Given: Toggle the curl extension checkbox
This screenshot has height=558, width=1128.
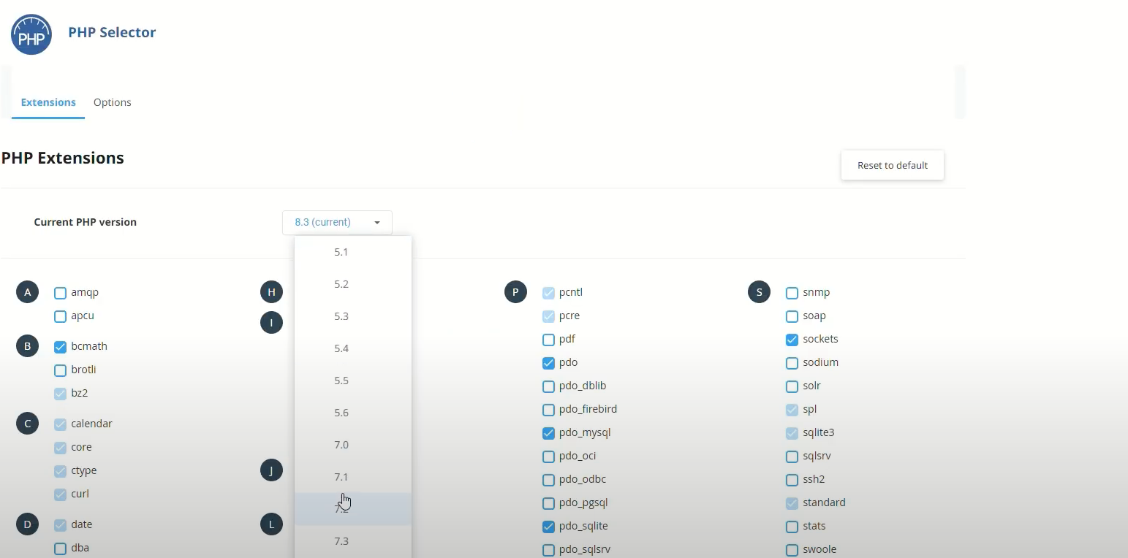Looking at the screenshot, I should click(61, 494).
